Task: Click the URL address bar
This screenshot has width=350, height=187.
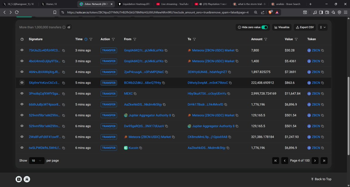Action: (x=157, y=13)
